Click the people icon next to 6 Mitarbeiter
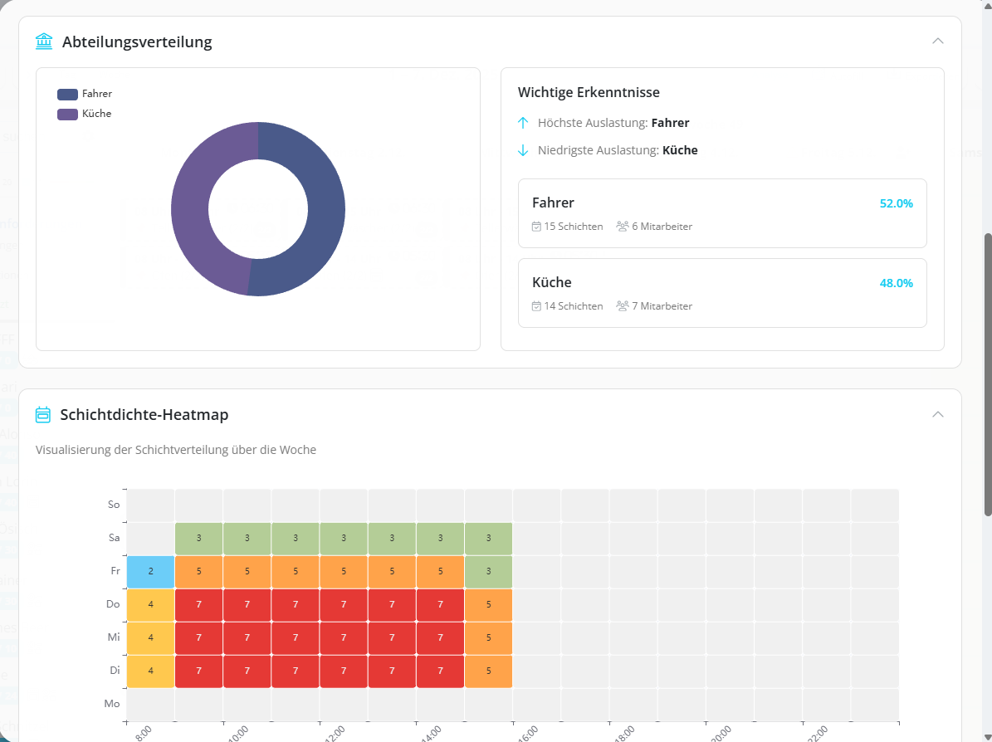 (623, 227)
